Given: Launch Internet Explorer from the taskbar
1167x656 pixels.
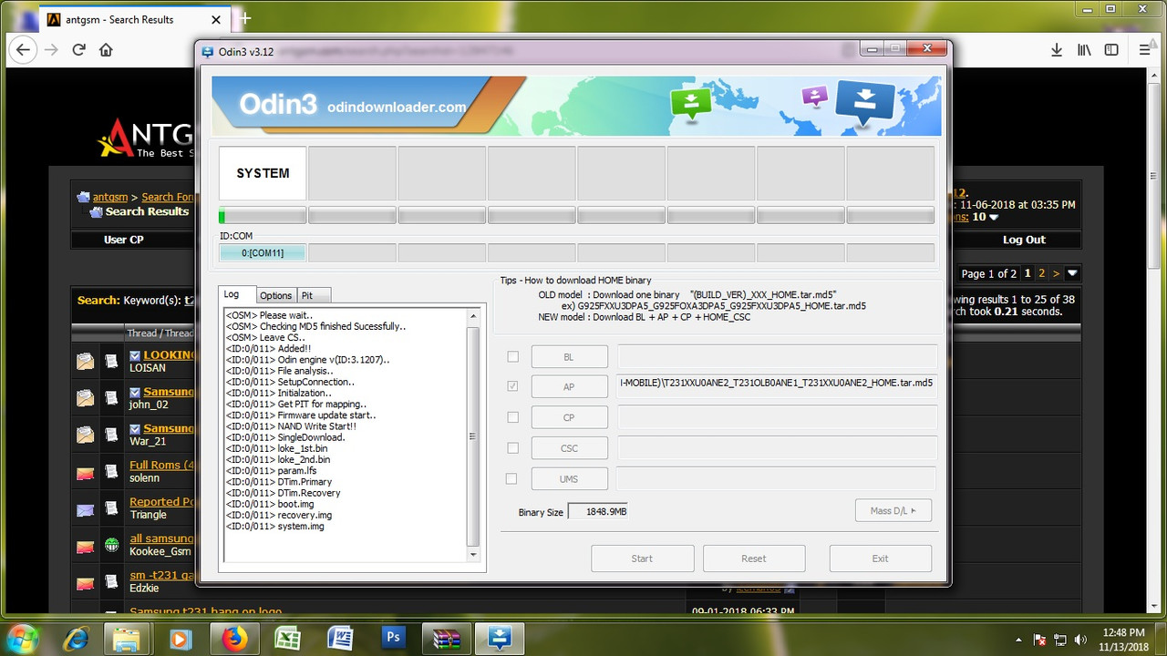Looking at the screenshot, I should tap(76, 639).
